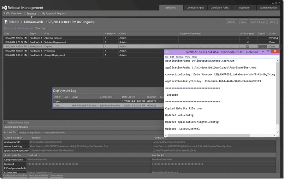The height and width of the screenshot is (179, 284).
Task: Switch to Resource Variables bottom tab
Action: click(x=39, y=175)
